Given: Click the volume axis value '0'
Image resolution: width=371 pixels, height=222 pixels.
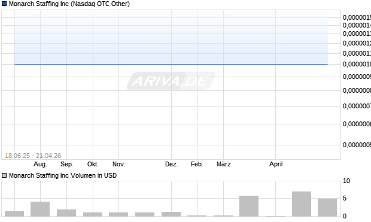Looking at the screenshot, I should coord(345,216).
